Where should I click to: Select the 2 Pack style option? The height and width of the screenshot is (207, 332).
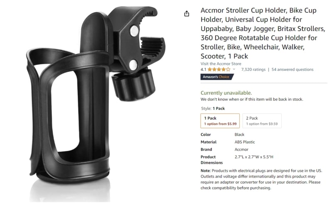click(262, 121)
